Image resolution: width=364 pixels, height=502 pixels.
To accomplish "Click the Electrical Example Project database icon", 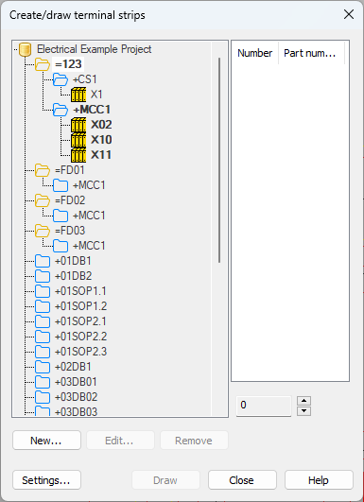I will tap(26, 49).
